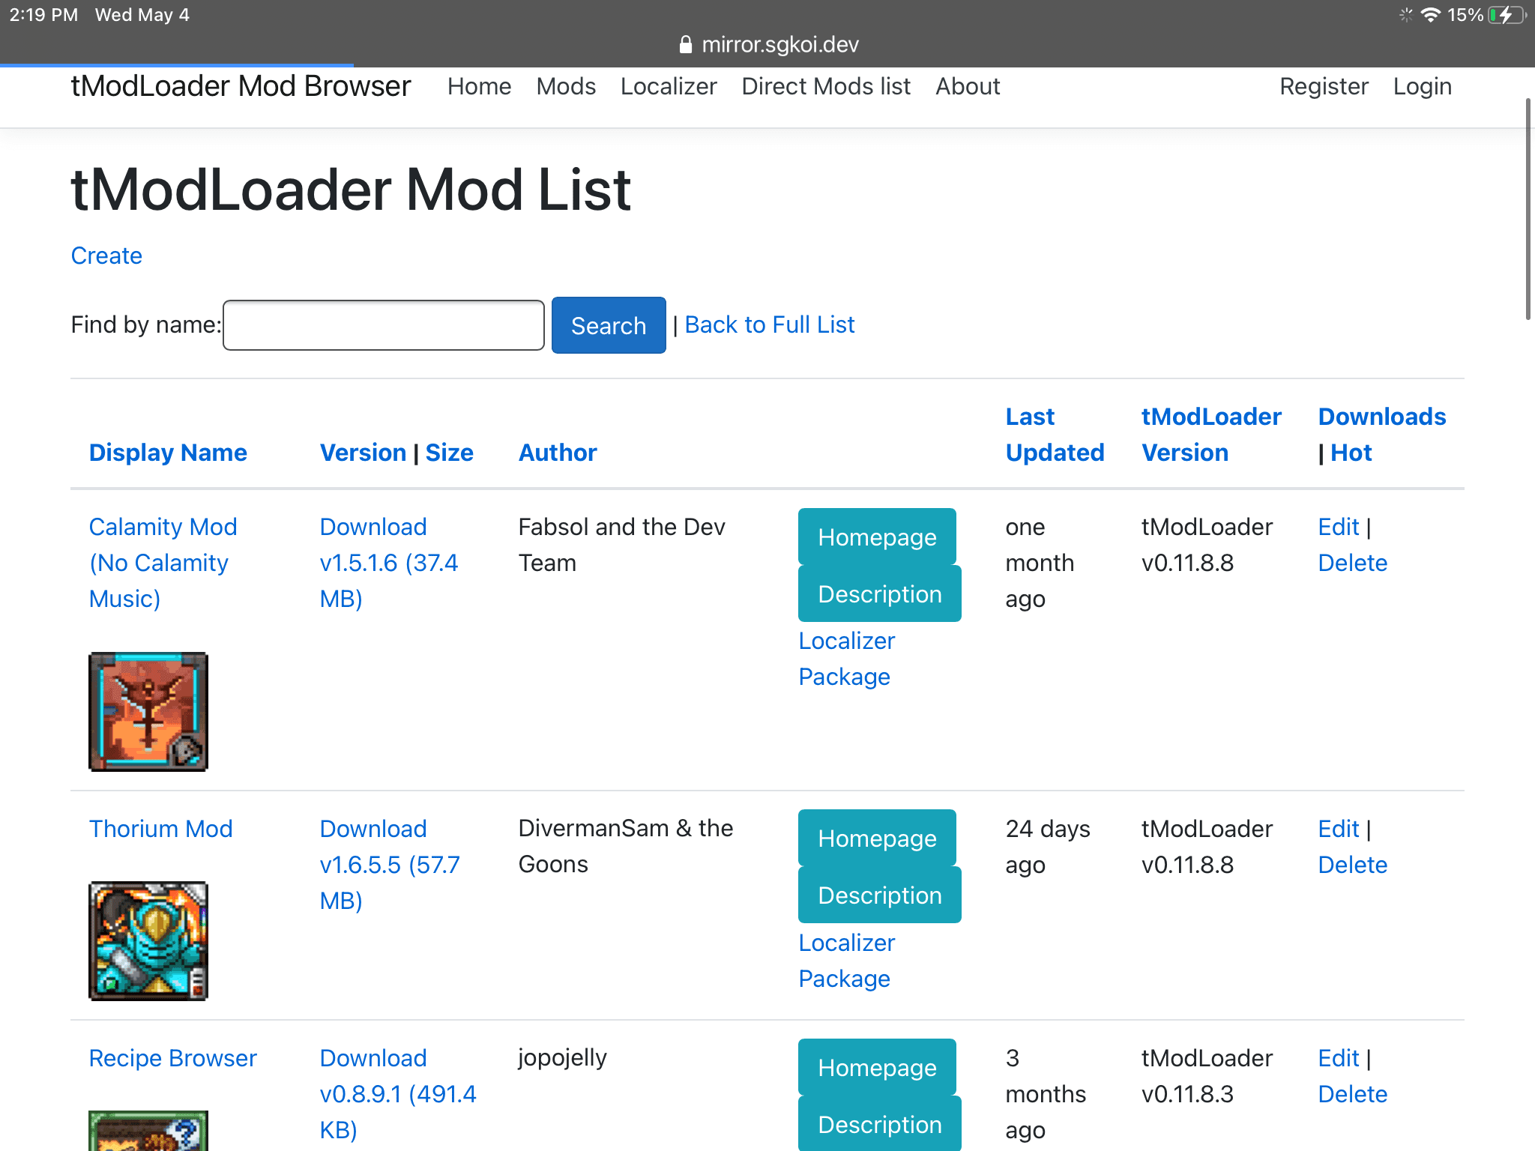1535x1151 pixels.
Task: Open the About nav item
Action: coord(968,86)
